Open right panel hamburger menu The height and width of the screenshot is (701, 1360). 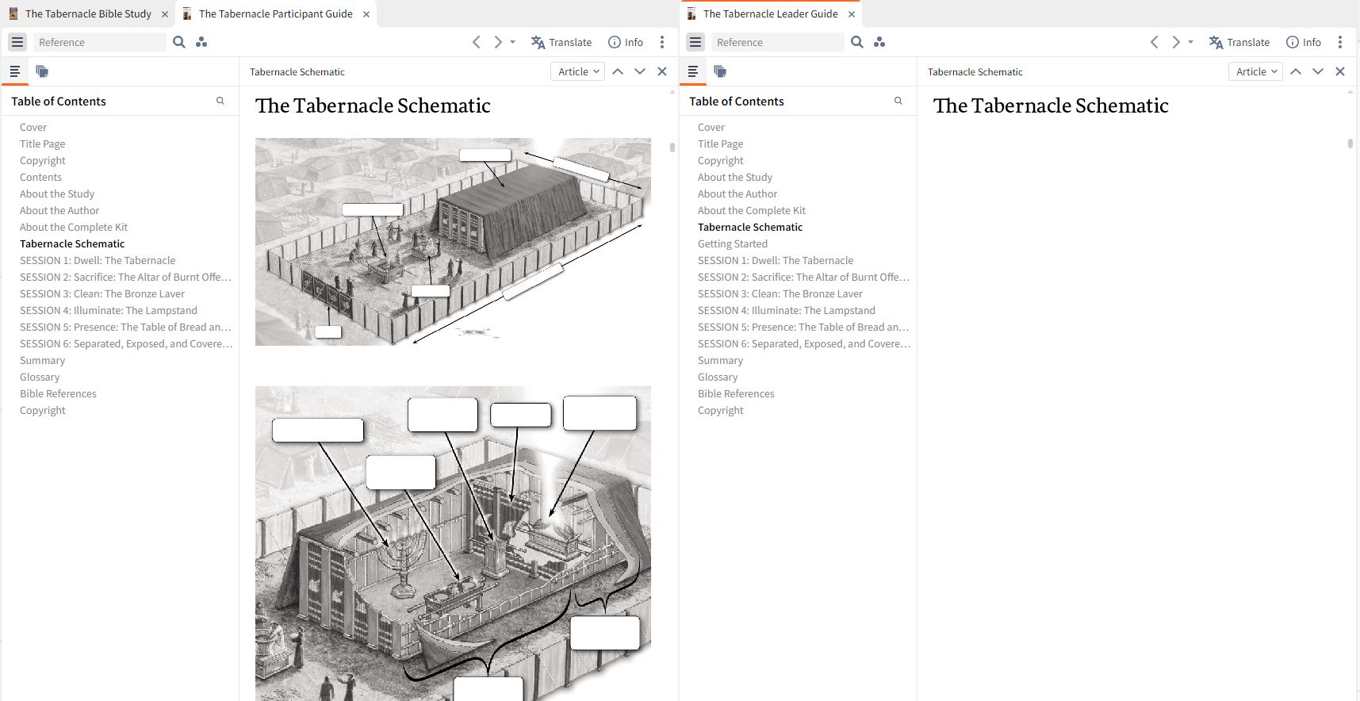point(695,42)
